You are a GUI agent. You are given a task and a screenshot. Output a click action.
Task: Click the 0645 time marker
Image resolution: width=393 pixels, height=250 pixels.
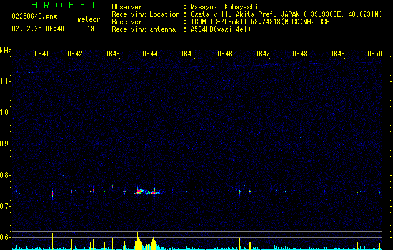click(187, 54)
